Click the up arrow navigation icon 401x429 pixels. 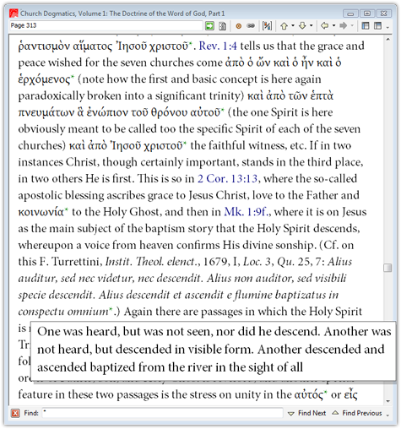click(284, 26)
